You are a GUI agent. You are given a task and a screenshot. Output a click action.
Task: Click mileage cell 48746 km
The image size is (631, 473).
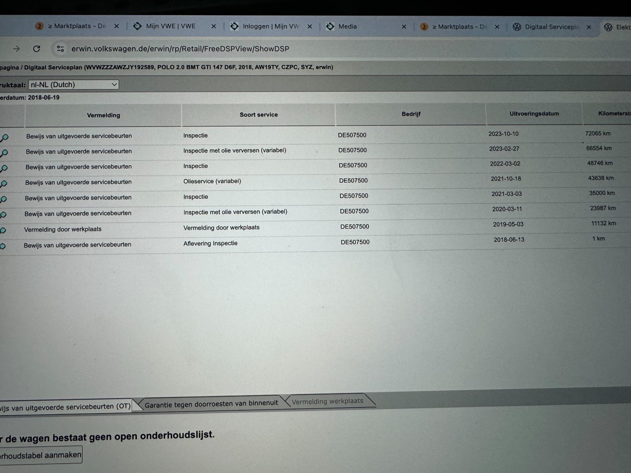point(600,163)
